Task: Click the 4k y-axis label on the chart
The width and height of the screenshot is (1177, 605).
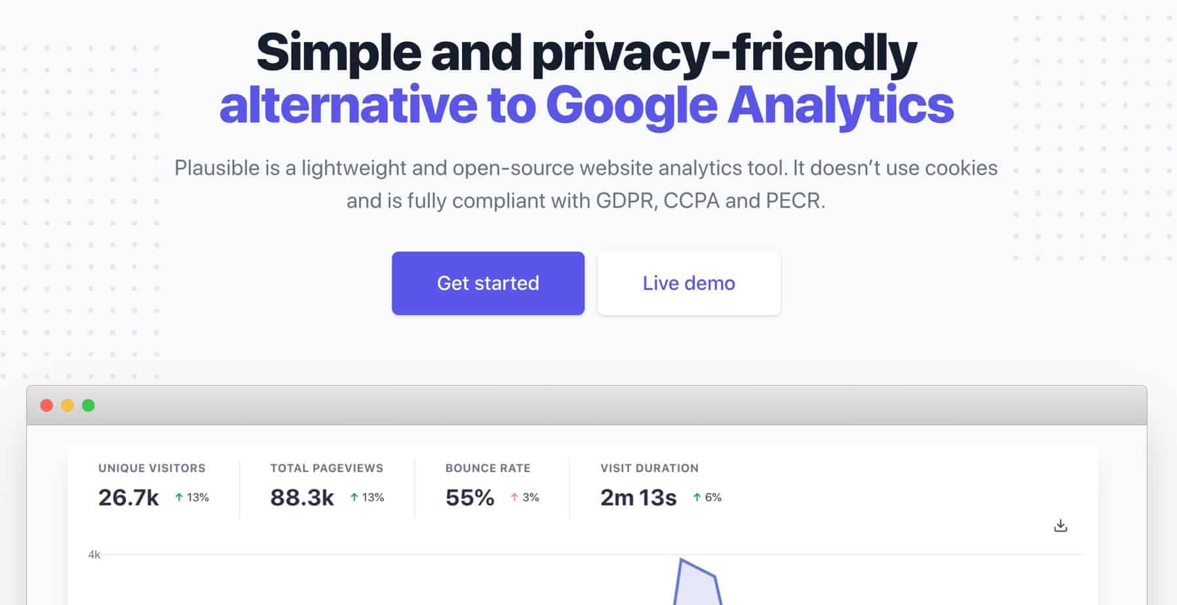Action: [x=94, y=553]
